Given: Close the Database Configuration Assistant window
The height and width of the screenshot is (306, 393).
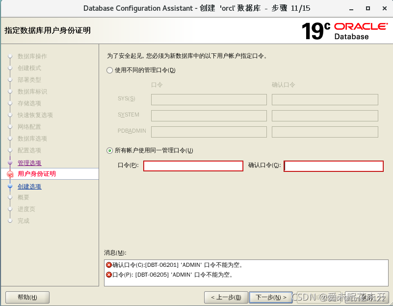Looking at the screenshot, I should coord(385,8).
